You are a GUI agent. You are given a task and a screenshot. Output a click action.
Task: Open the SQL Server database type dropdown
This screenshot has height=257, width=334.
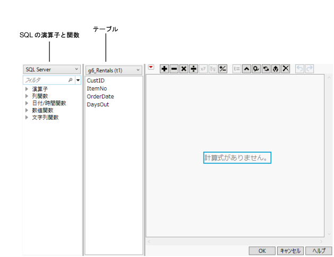tap(52, 69)
